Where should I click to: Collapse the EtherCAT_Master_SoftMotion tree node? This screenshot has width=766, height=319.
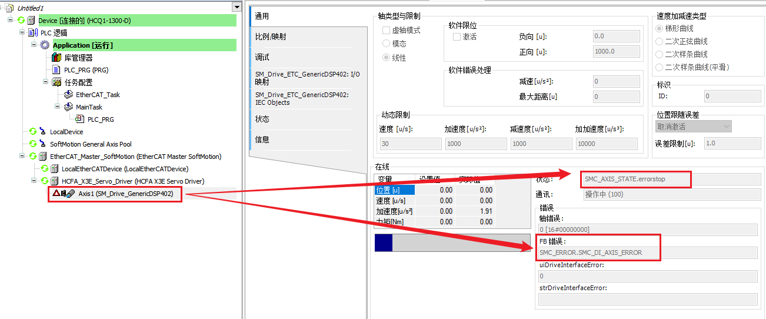click(x=22, y=157)
